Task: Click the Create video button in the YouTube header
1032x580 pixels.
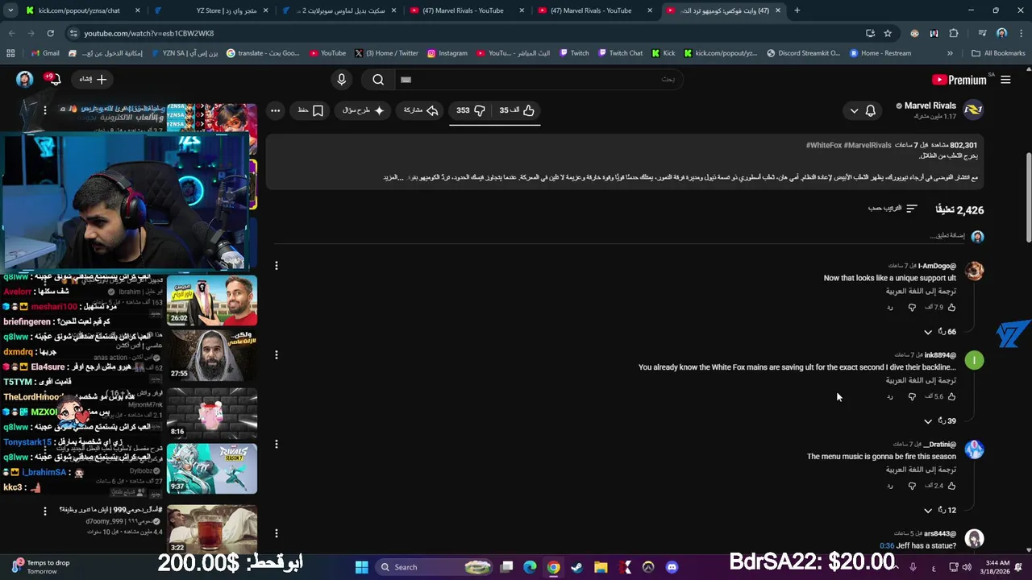Action: pos(93,79)
